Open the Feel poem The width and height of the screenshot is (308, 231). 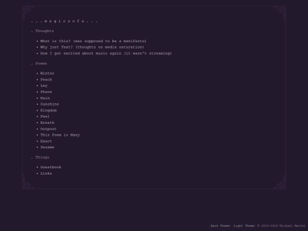(x=45, y=116)
